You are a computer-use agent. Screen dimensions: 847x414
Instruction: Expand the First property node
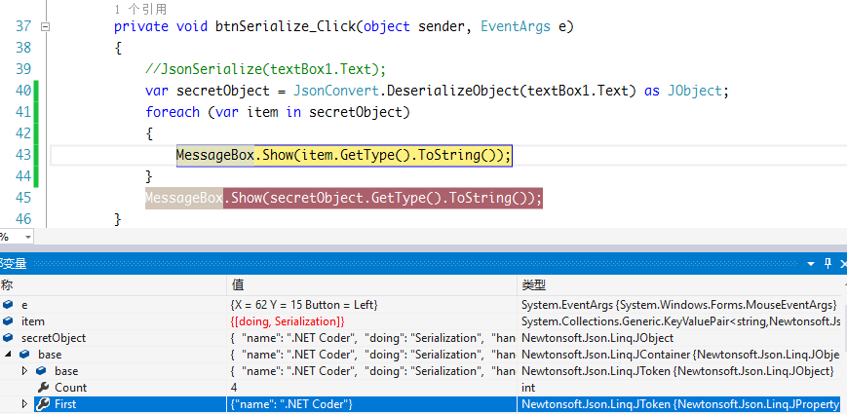pyautogui.click(x=24, y=403)
